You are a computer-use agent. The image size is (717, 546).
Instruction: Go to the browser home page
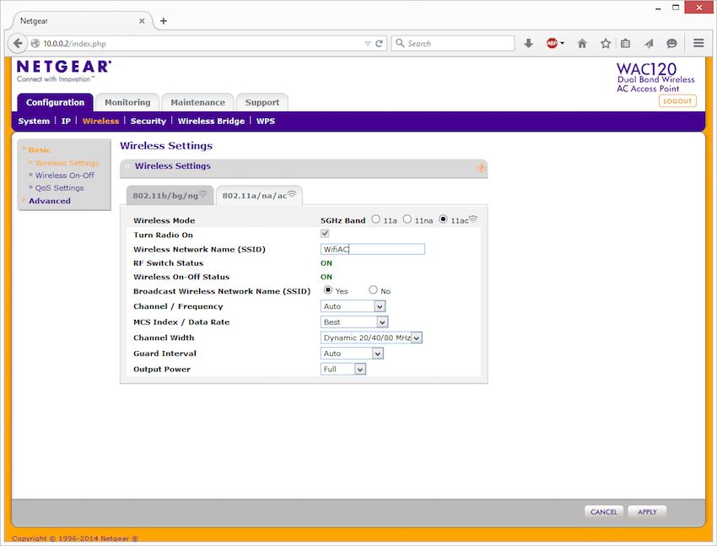point(582,43)
